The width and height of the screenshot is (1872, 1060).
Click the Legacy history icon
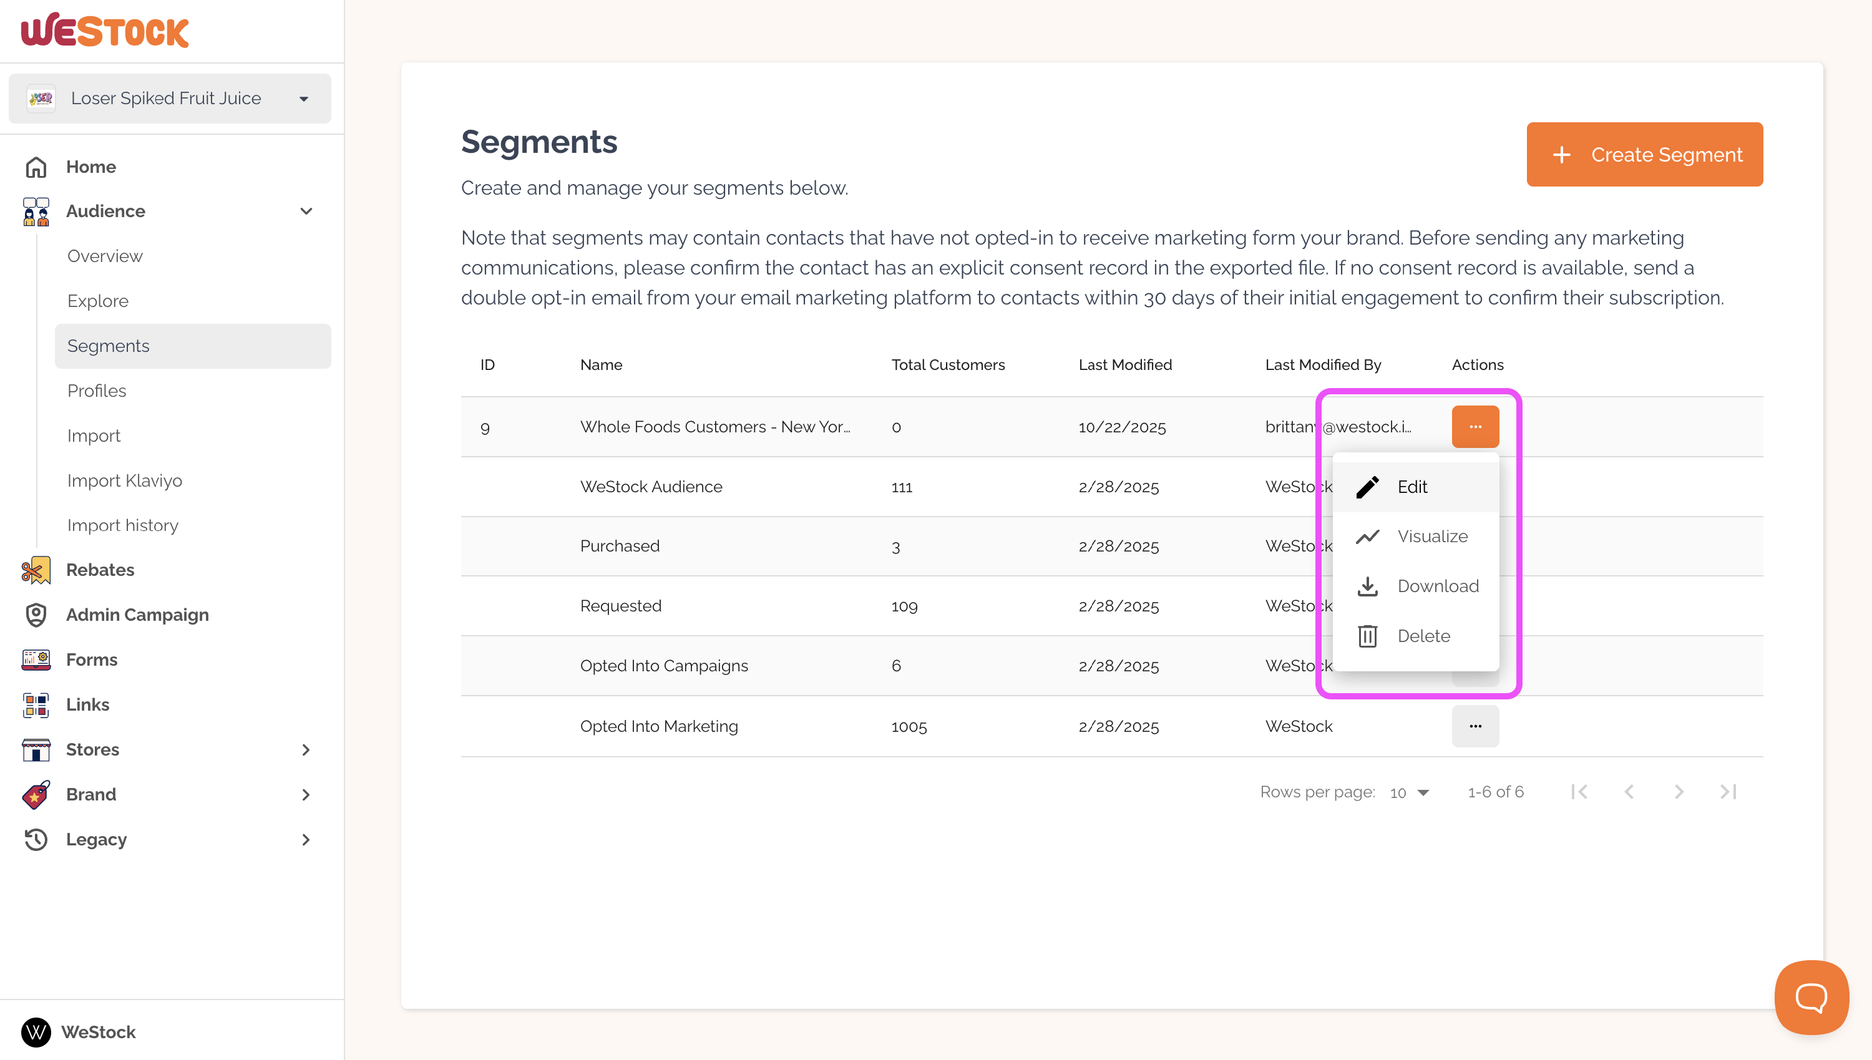pyautogui.click(x=36, y=839)
